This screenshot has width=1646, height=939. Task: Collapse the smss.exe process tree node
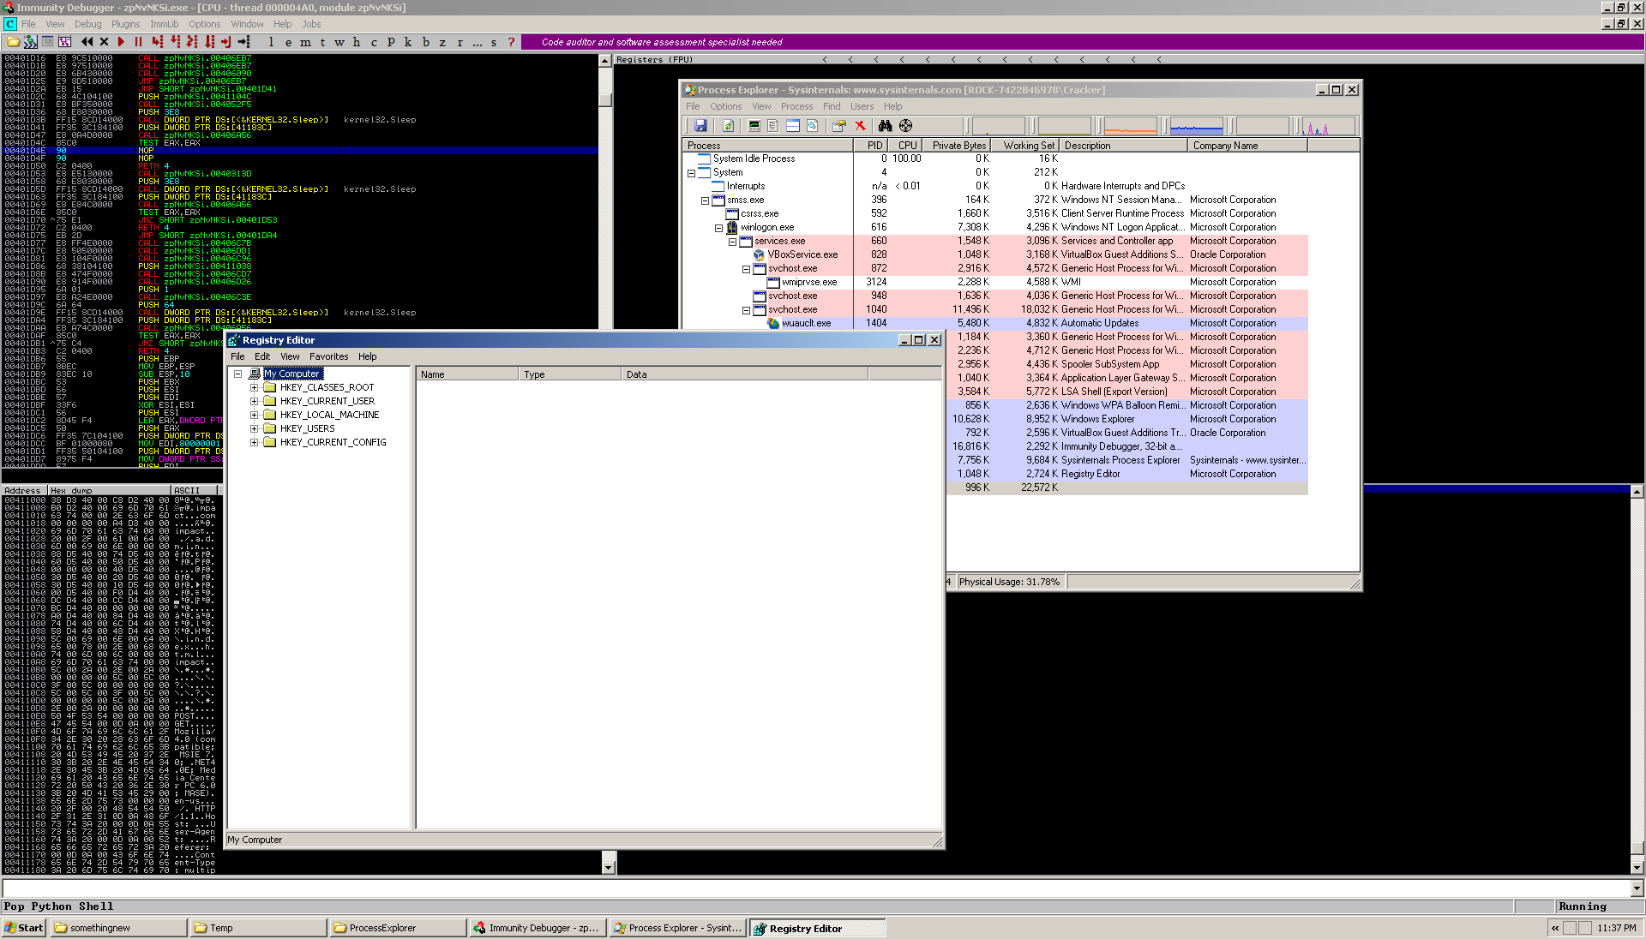click(705, 200)
